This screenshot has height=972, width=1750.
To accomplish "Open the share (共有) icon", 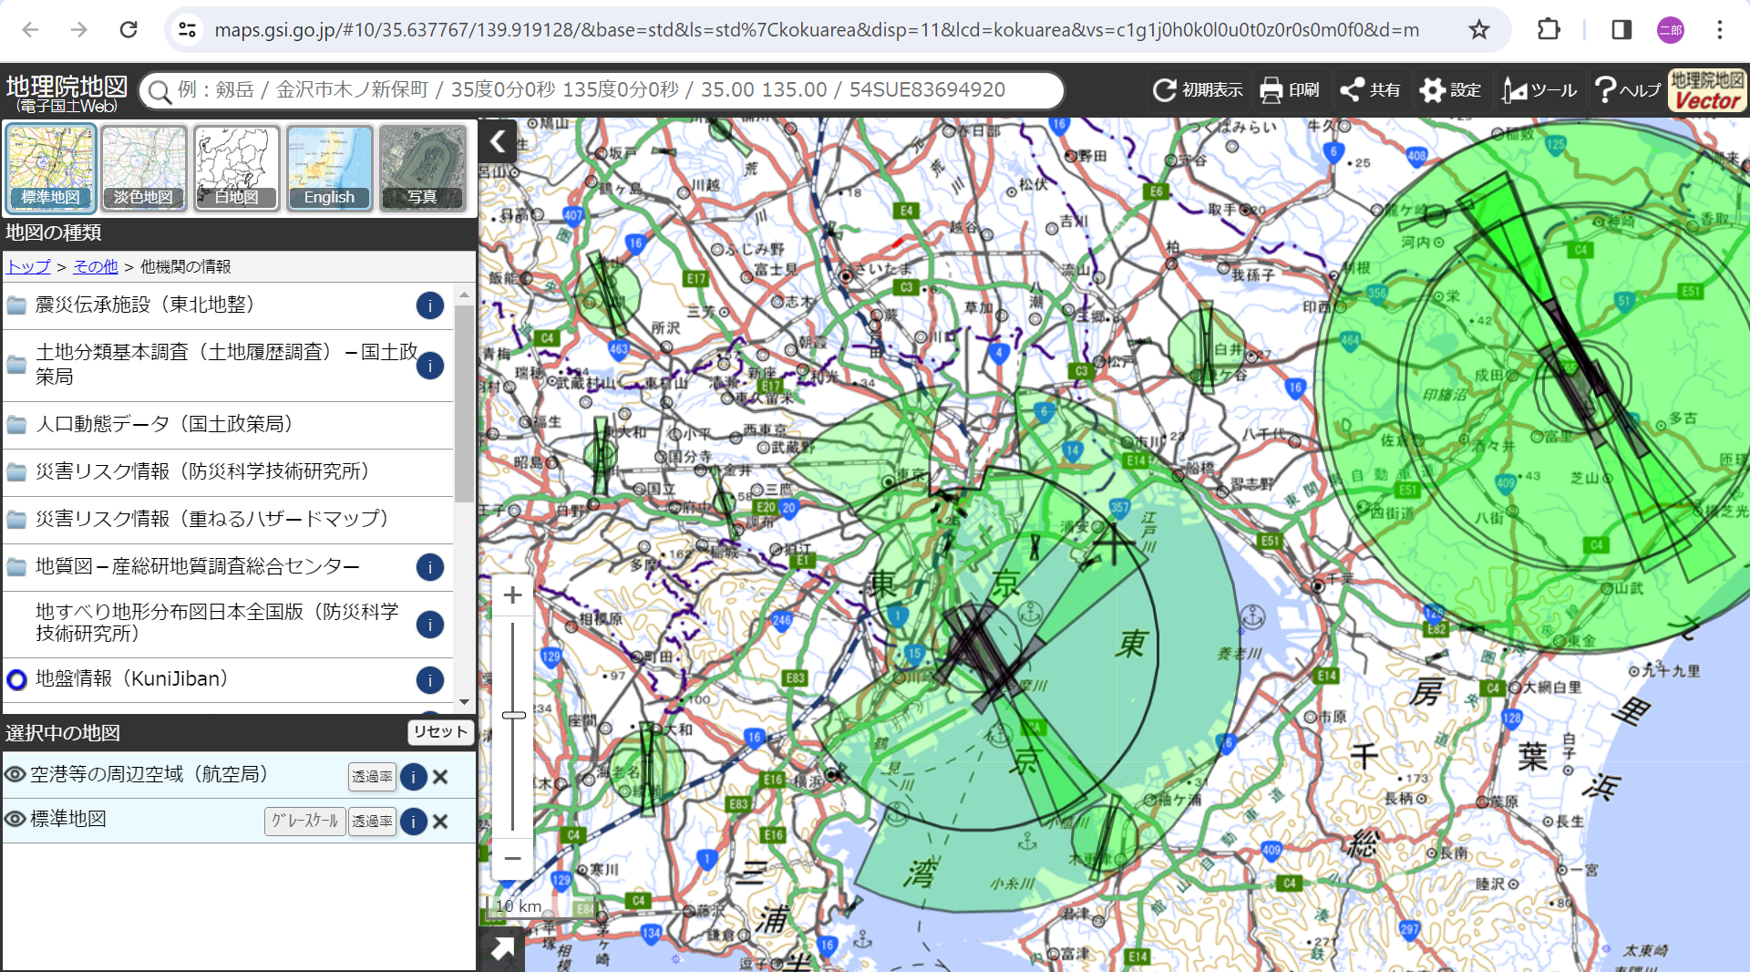I will [1352, 90].
